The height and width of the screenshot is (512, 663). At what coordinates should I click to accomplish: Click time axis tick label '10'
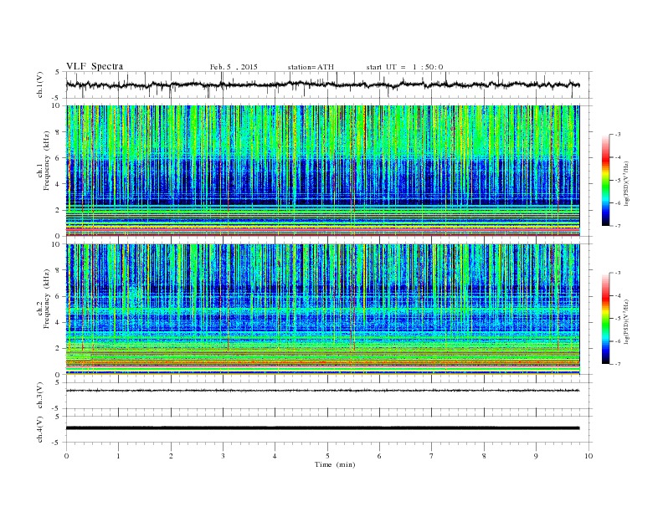point(588,456)
